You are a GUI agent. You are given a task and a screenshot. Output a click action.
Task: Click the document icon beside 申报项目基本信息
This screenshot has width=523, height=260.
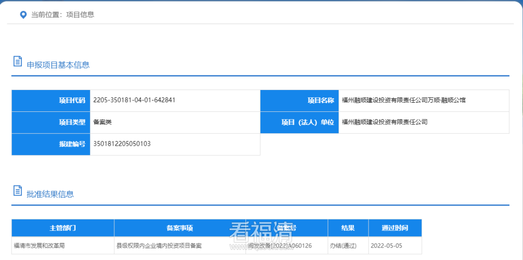(17, 61)
